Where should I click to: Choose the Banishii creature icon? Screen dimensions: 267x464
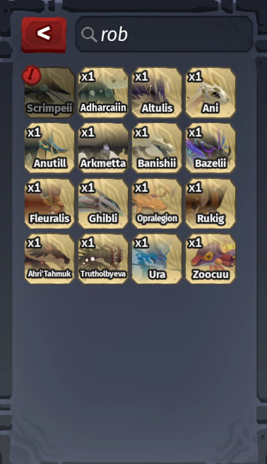pyautogui.click(x=157, y=148)
